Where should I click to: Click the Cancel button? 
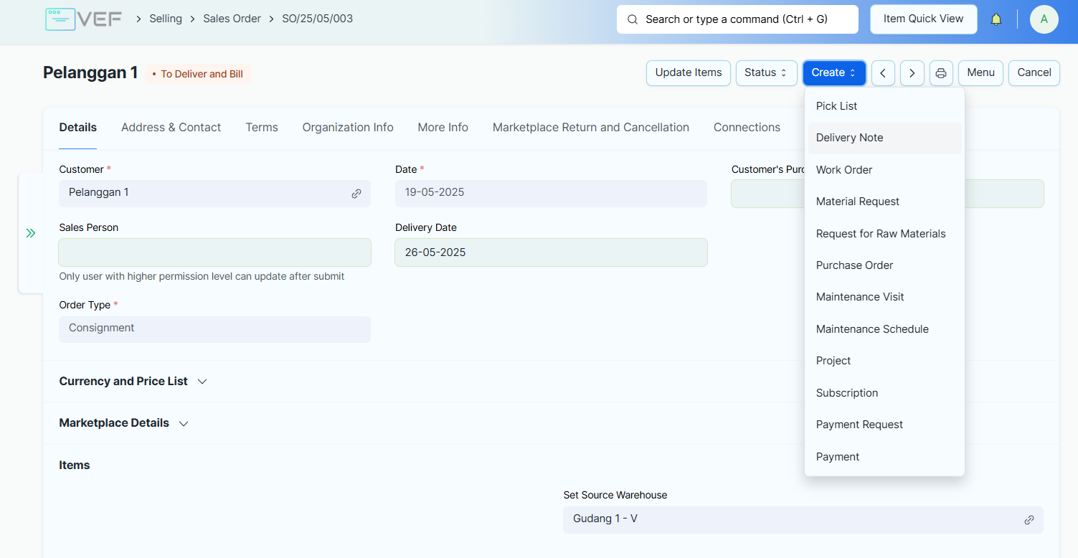[1034, 72]
